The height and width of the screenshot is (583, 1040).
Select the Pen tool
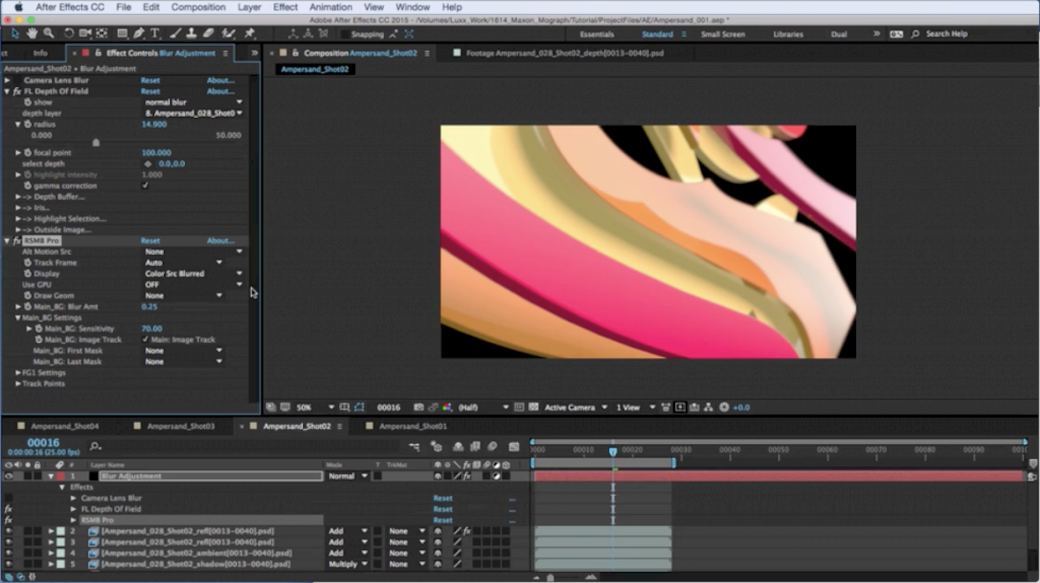click(139, 34)
